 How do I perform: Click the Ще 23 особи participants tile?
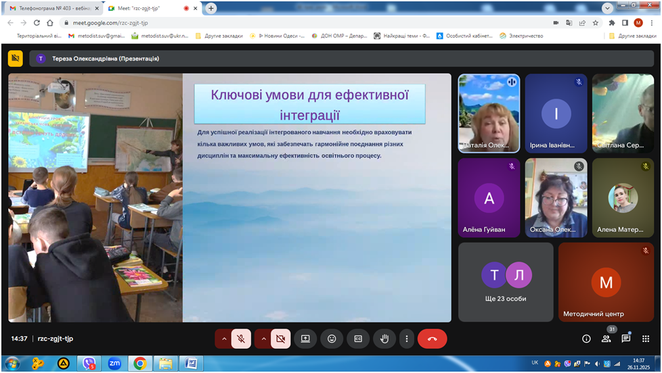point(506,282)
